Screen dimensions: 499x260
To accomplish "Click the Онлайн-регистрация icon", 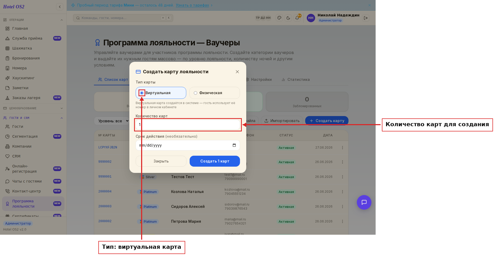I will pos(7,169).
